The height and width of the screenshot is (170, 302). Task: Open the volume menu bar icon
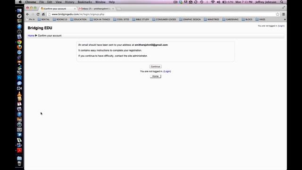click(218, 2)
